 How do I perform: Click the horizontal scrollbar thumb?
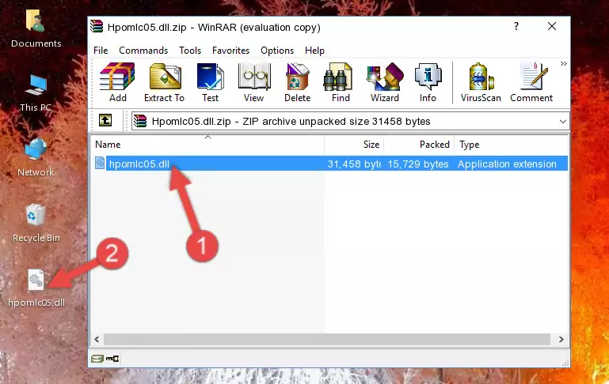click(327, 339)
